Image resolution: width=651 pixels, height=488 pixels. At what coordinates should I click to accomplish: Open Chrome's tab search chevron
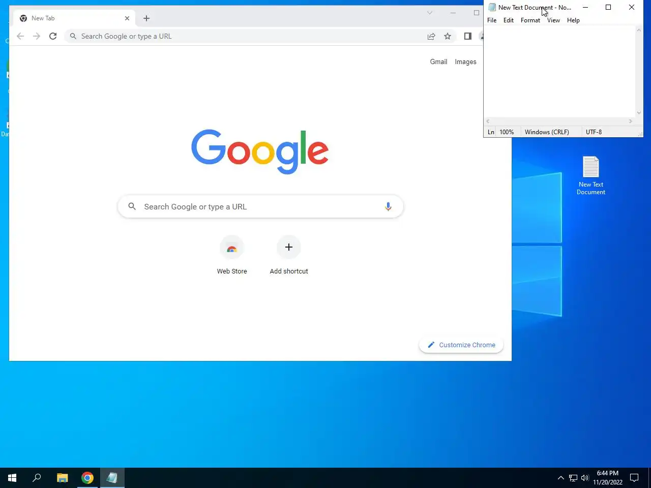[430, 13]
